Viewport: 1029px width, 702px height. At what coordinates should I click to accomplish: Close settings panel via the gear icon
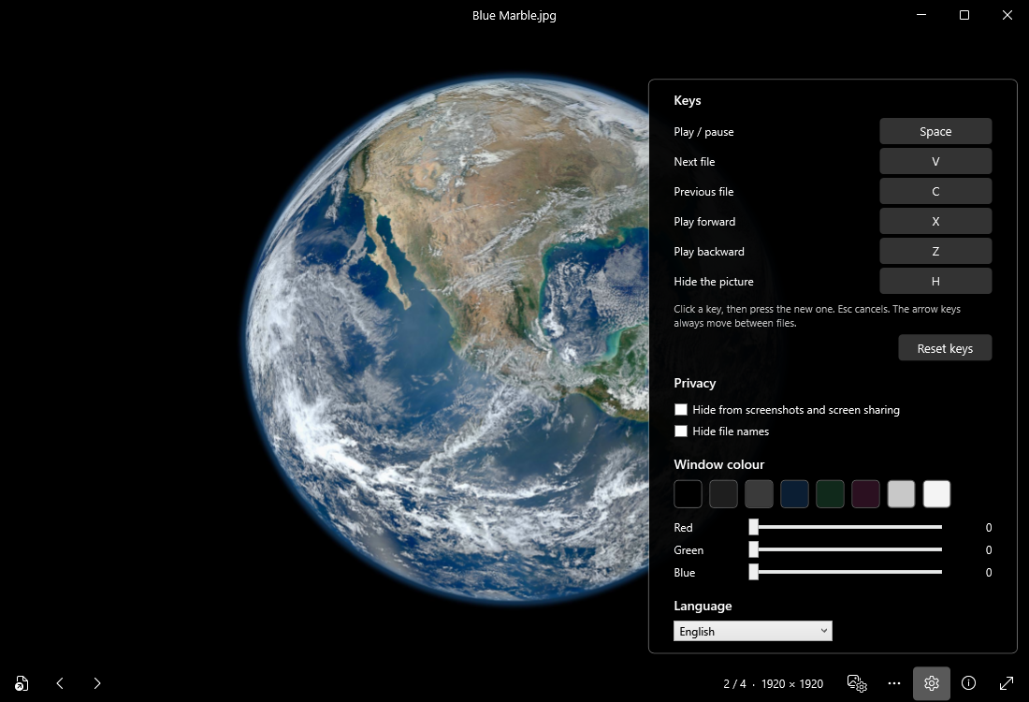pyautogui.click(x=931, y=683)
